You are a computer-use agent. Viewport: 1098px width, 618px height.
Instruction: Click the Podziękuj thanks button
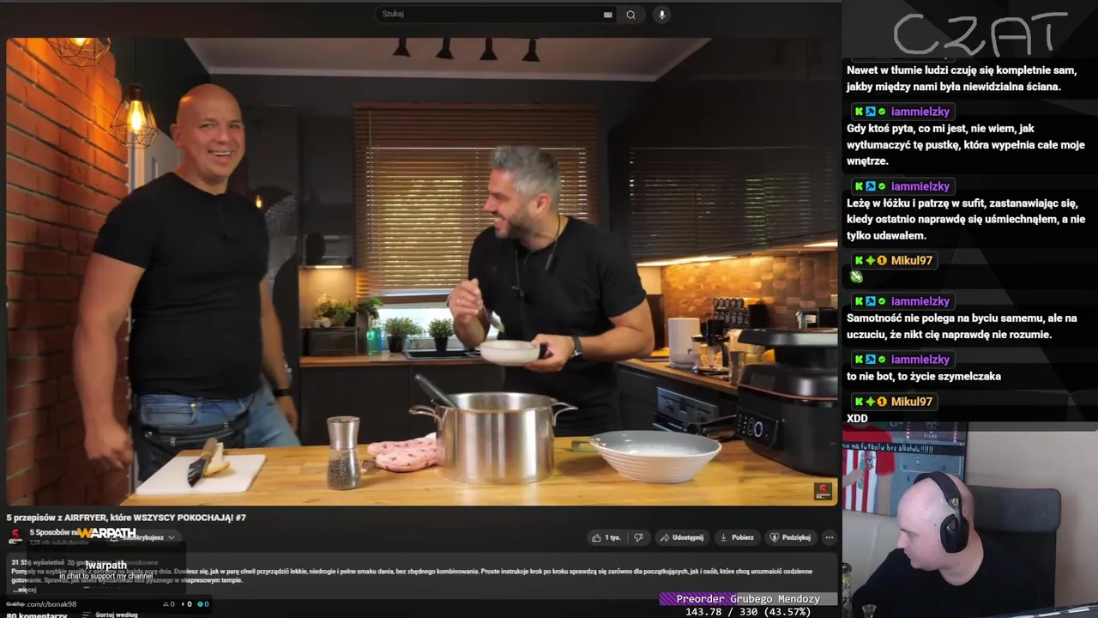pyautogui.click(x=790, y=537)
